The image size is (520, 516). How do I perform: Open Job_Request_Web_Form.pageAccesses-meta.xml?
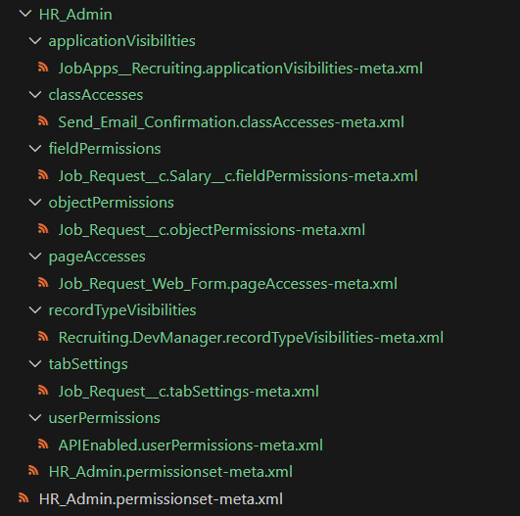tap(228, 284)
